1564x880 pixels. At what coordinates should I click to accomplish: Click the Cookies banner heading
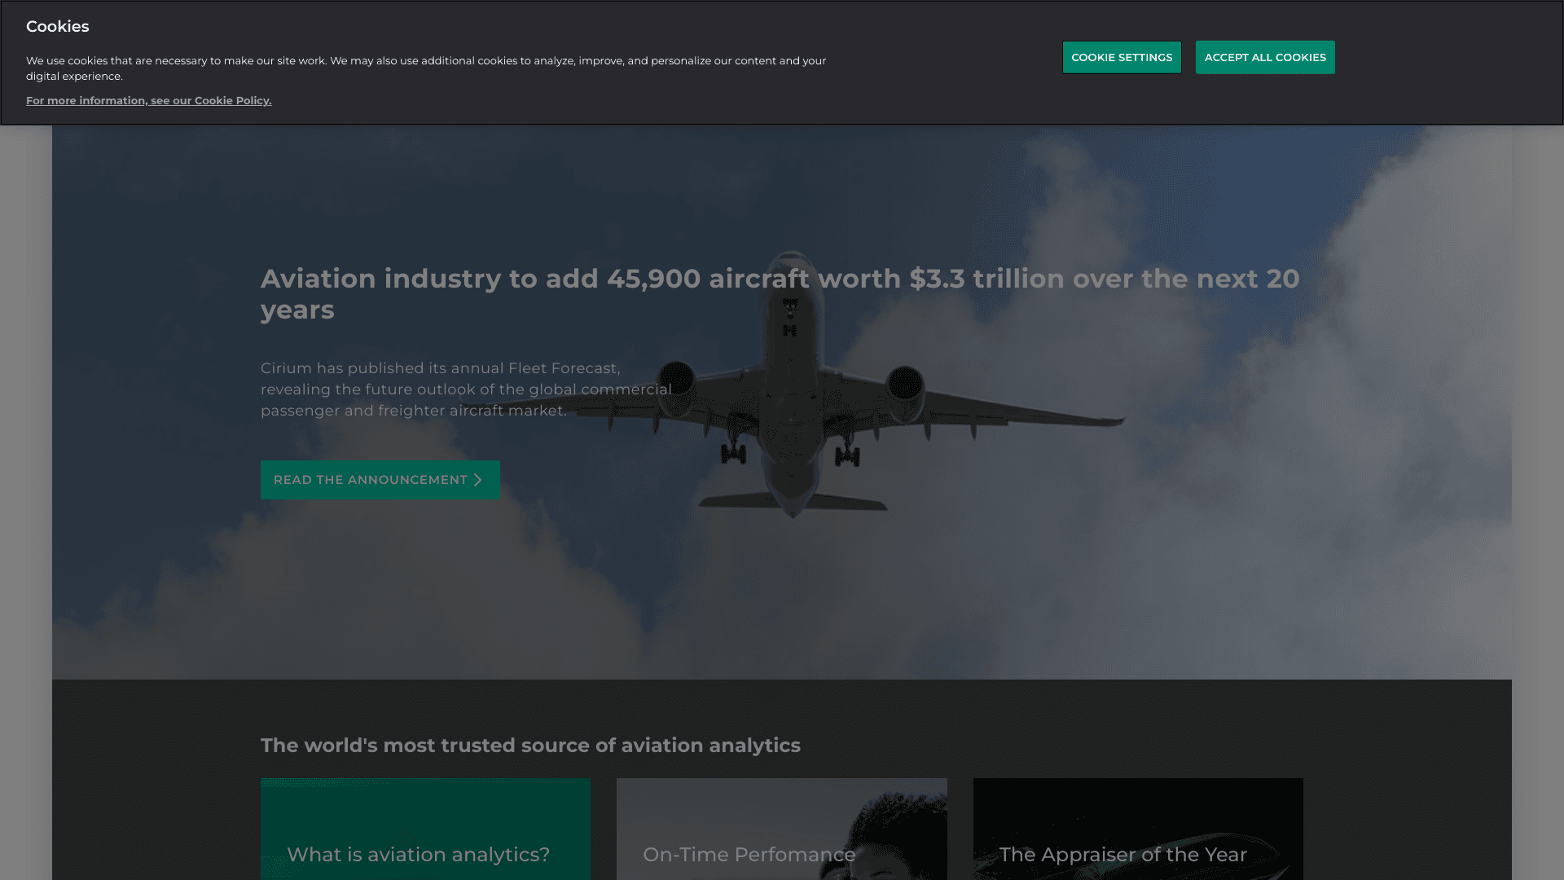tap(58, 27)
